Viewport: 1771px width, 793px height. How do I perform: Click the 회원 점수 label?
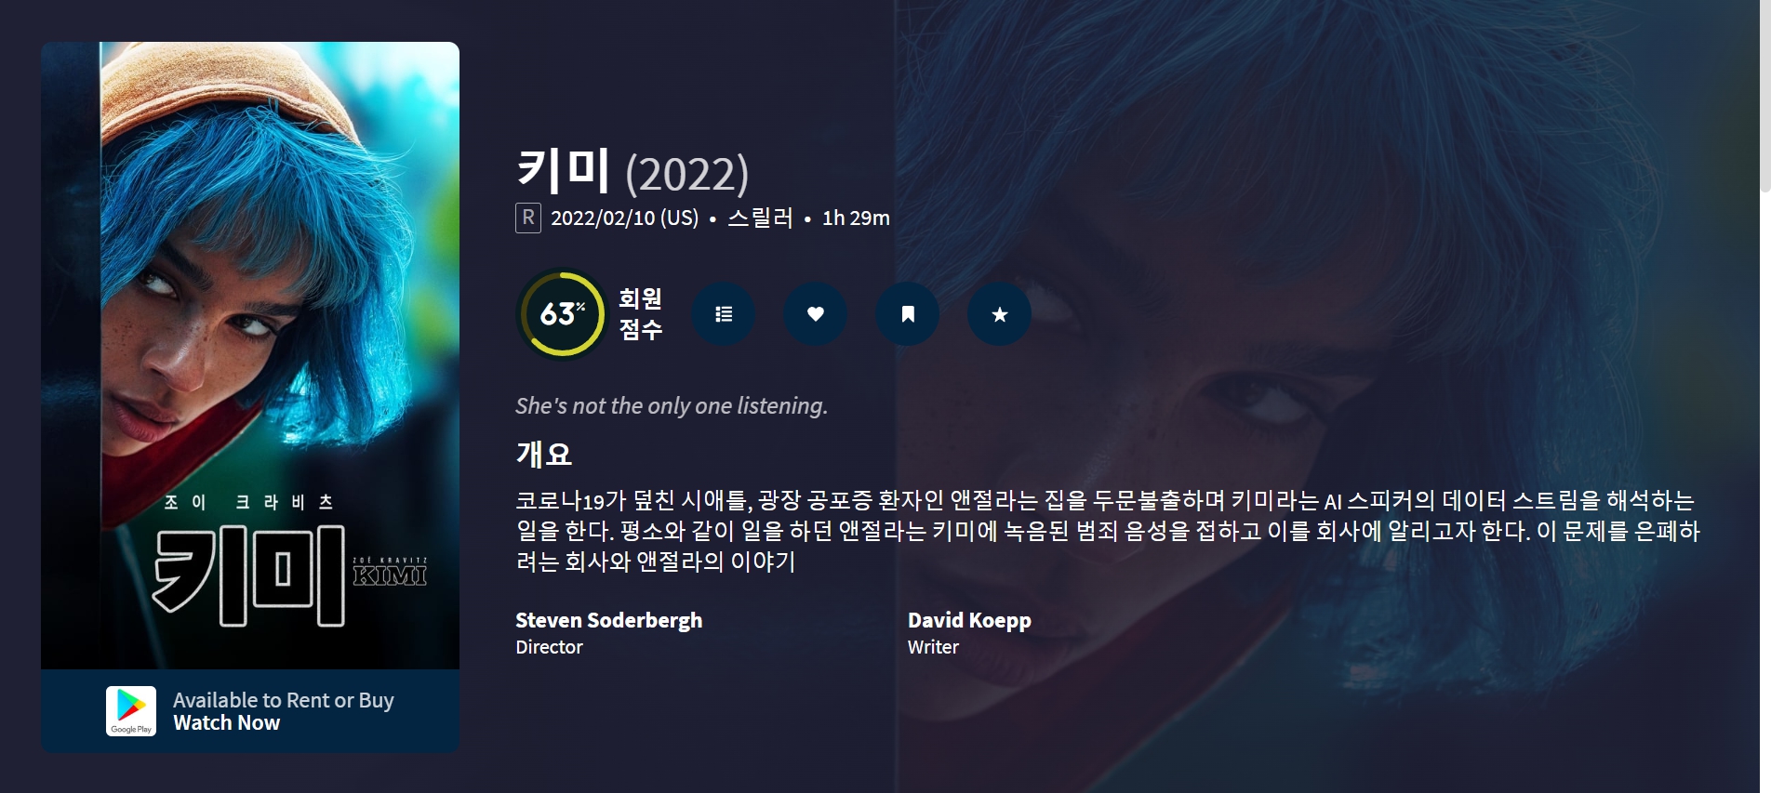[x=641, y=313]
